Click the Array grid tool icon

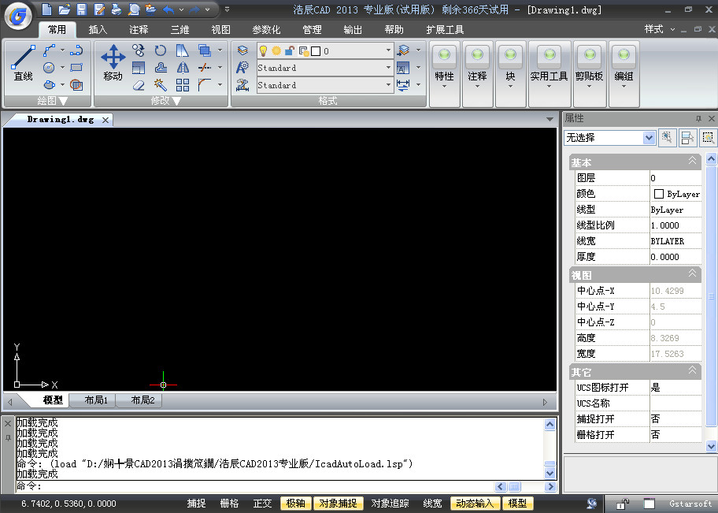pyautogui.click(x=183, y=85)
